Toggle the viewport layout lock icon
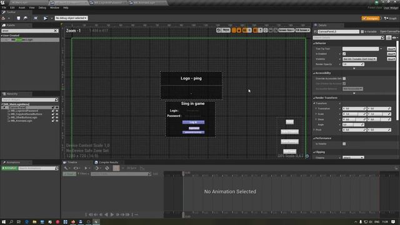The height and width of the screenshot is (225, 400). (239, 31)
